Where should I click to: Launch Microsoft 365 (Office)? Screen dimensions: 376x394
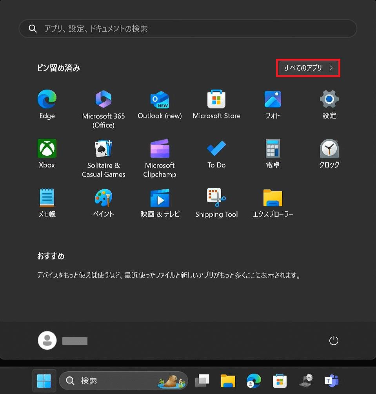pyautogui.click(x=104, y=109)
